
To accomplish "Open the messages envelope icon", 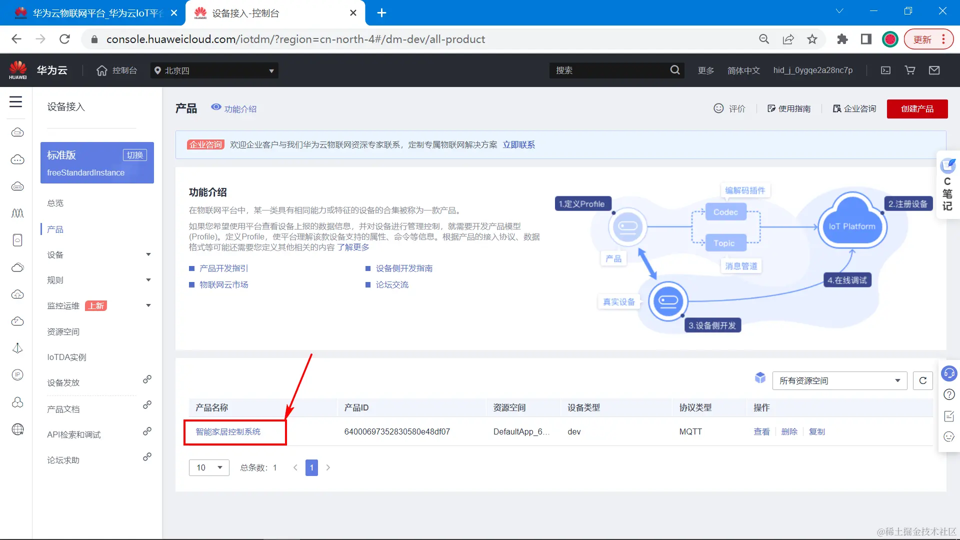I will pos(934,70).
